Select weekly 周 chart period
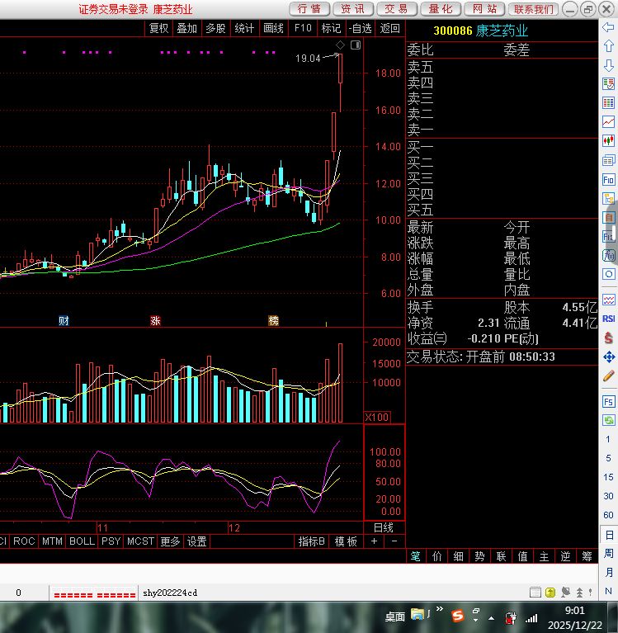The height and width of the screenshot is (633, 618). [609, 554]
